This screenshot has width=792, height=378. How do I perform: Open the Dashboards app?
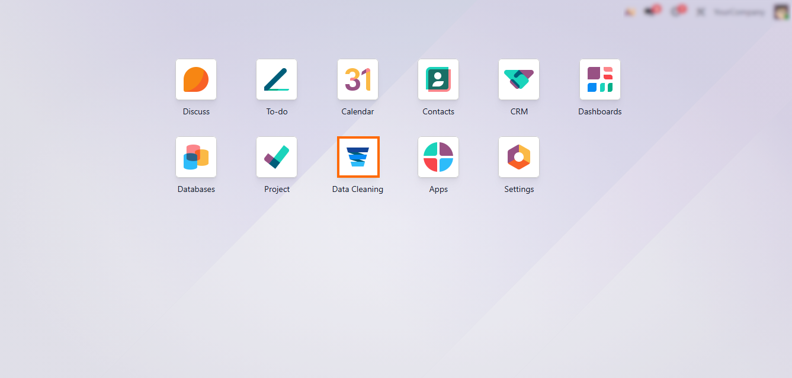599,79
